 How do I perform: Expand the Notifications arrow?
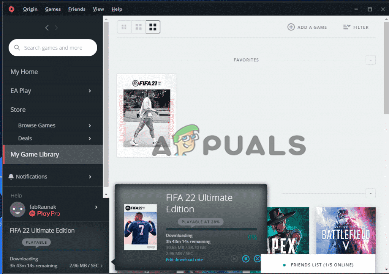click(x=90, y=177)
